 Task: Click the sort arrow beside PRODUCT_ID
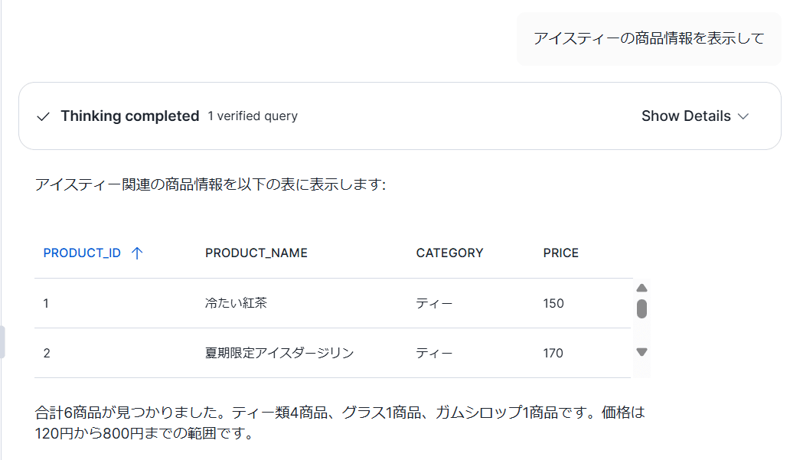[137, 253]
